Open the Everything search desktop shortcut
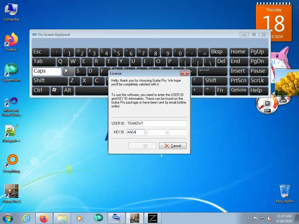Screen dimensions: 299x224 click(11, 163)
